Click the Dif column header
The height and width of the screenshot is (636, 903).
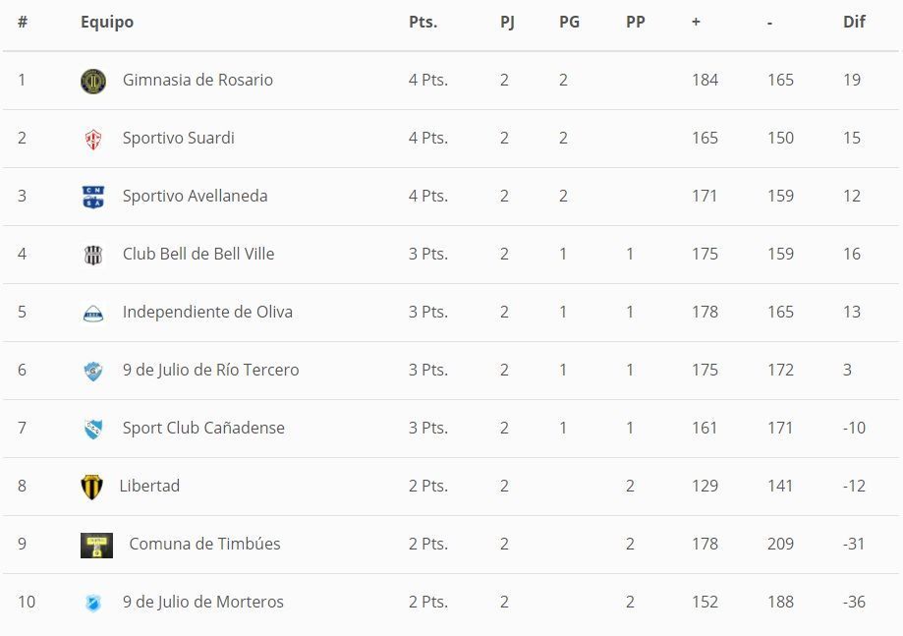tap(854, 22)
